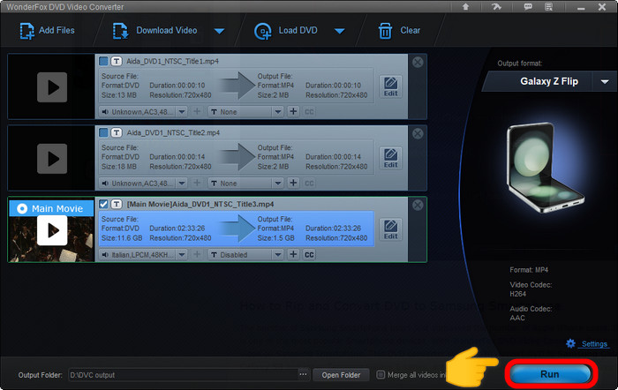Add subtitle plus button for Title3
The image size is (618, 390).
point(293,254)
